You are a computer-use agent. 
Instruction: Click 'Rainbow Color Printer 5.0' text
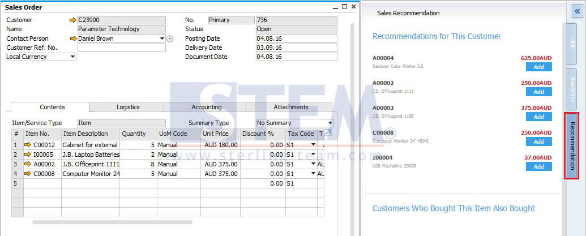pyautogui.click(x=397, y=66)
